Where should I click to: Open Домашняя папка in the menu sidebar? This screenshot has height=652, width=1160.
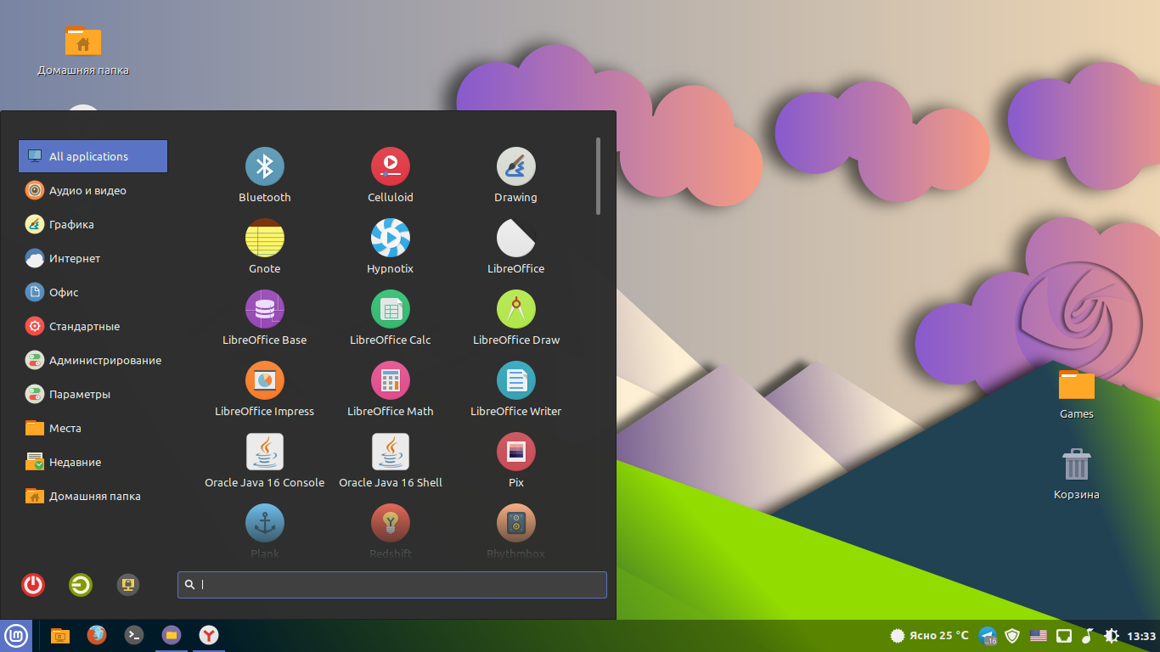(x=93, y=496)
